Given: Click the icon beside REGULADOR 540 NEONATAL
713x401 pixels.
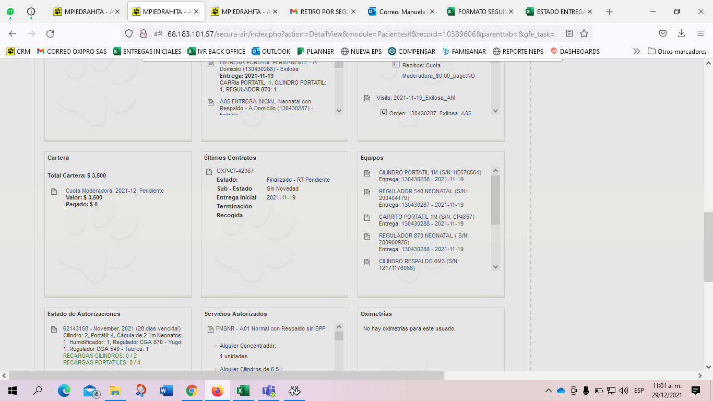Looking at the screenshot, I should click(367, 192).
